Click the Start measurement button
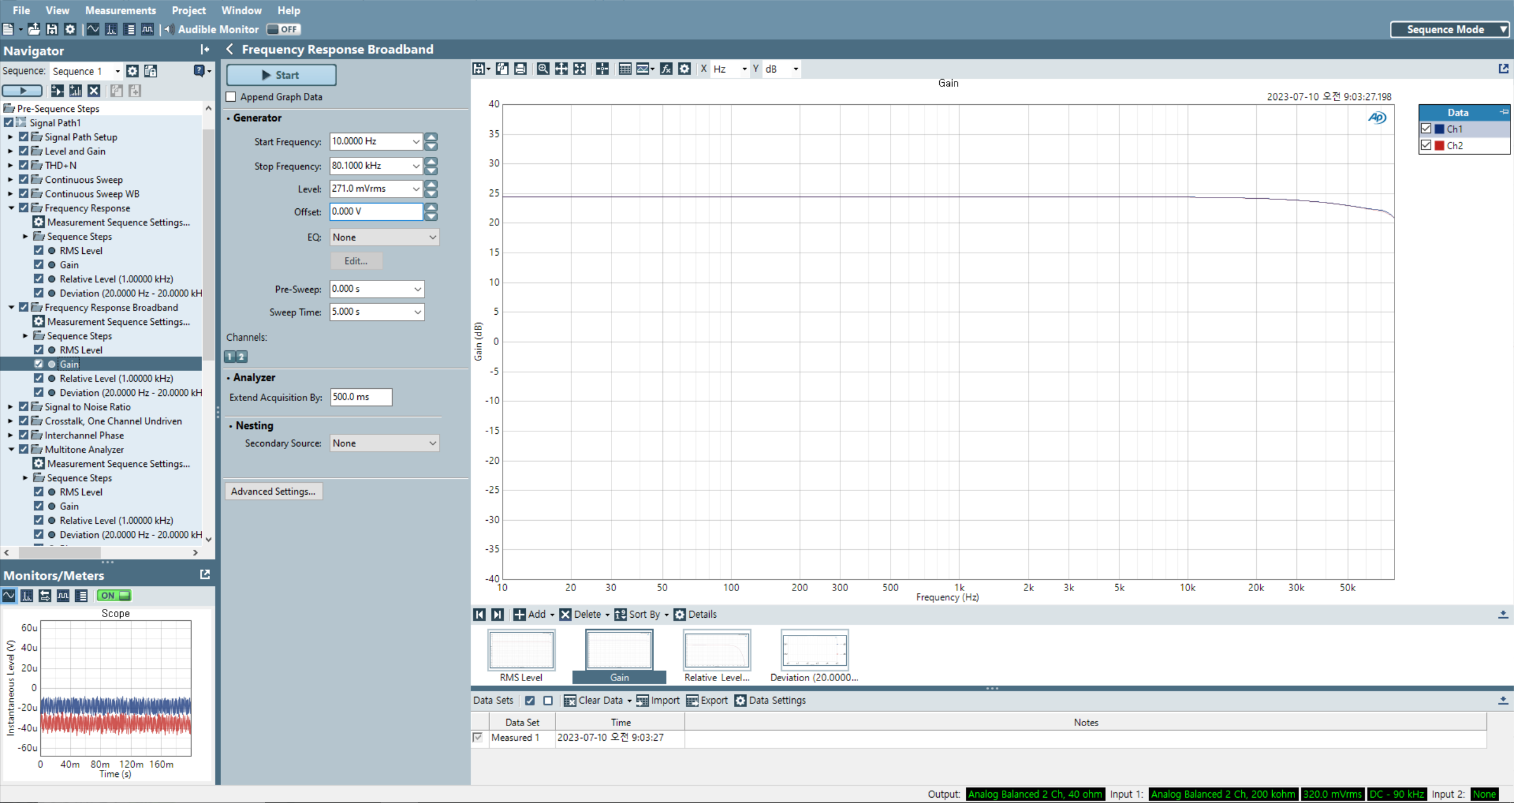Viewport: 1514px width, 803px height. click(x=281, y=75)
